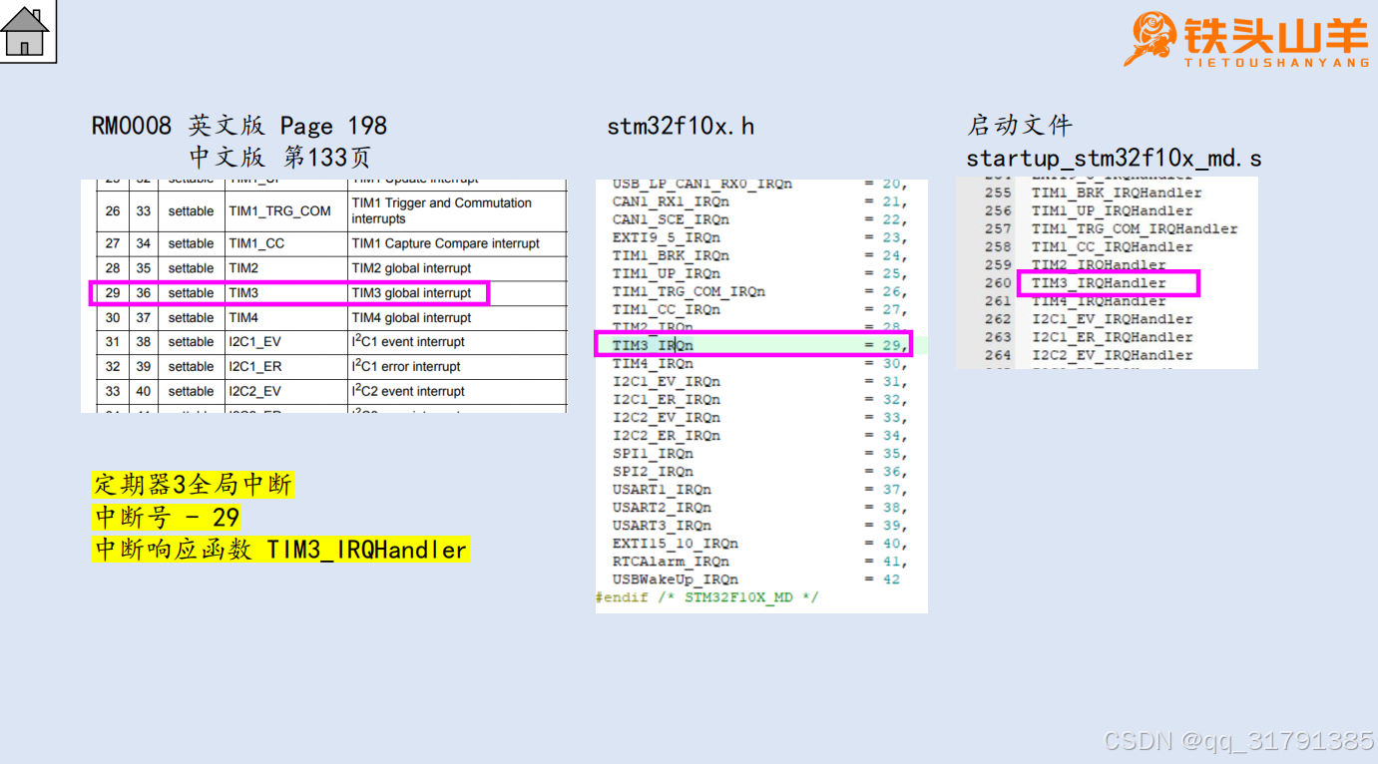Click the "TIM1_BRK_IRQn" code line
The image size is (1378, 764).
click(x=759, y=255)
